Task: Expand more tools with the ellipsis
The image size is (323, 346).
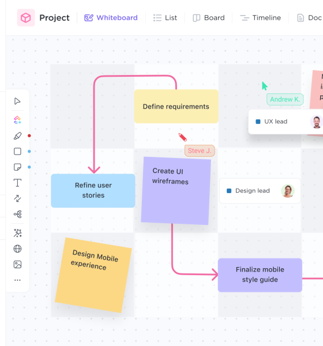Action: (17, 280)
